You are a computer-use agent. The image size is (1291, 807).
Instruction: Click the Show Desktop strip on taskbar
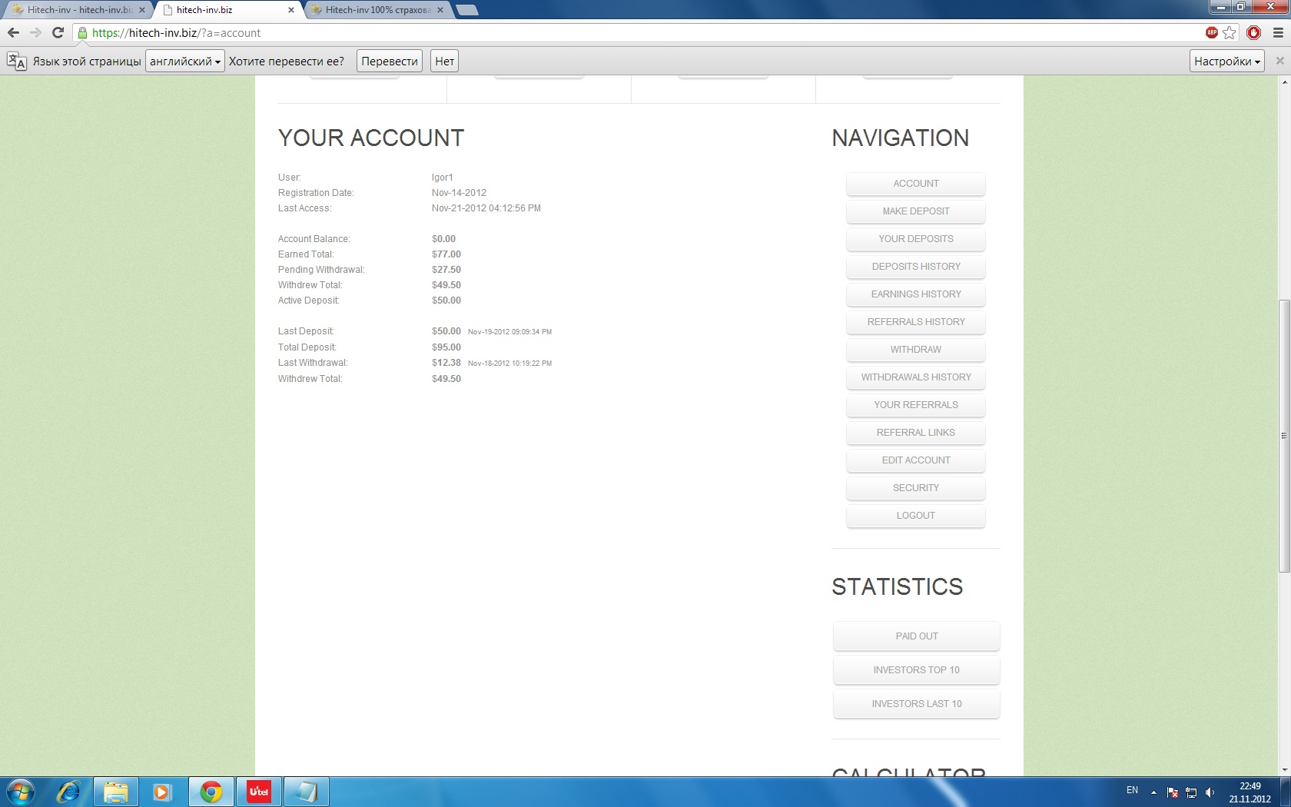pyautogui.click(x=1286, y=792)
